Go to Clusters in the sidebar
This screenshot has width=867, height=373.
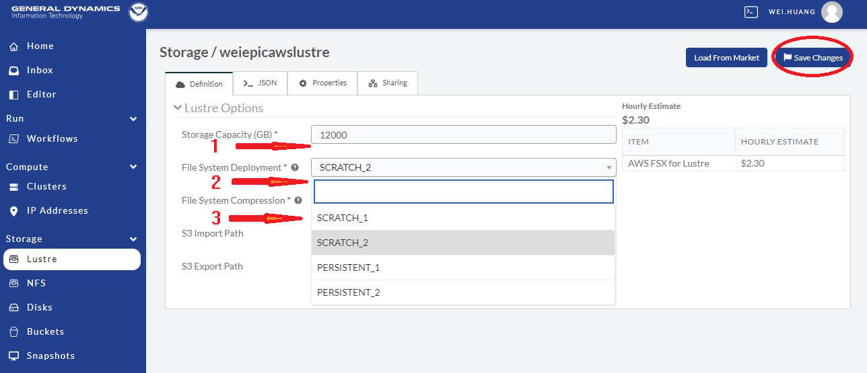click(x=46, y=187)
